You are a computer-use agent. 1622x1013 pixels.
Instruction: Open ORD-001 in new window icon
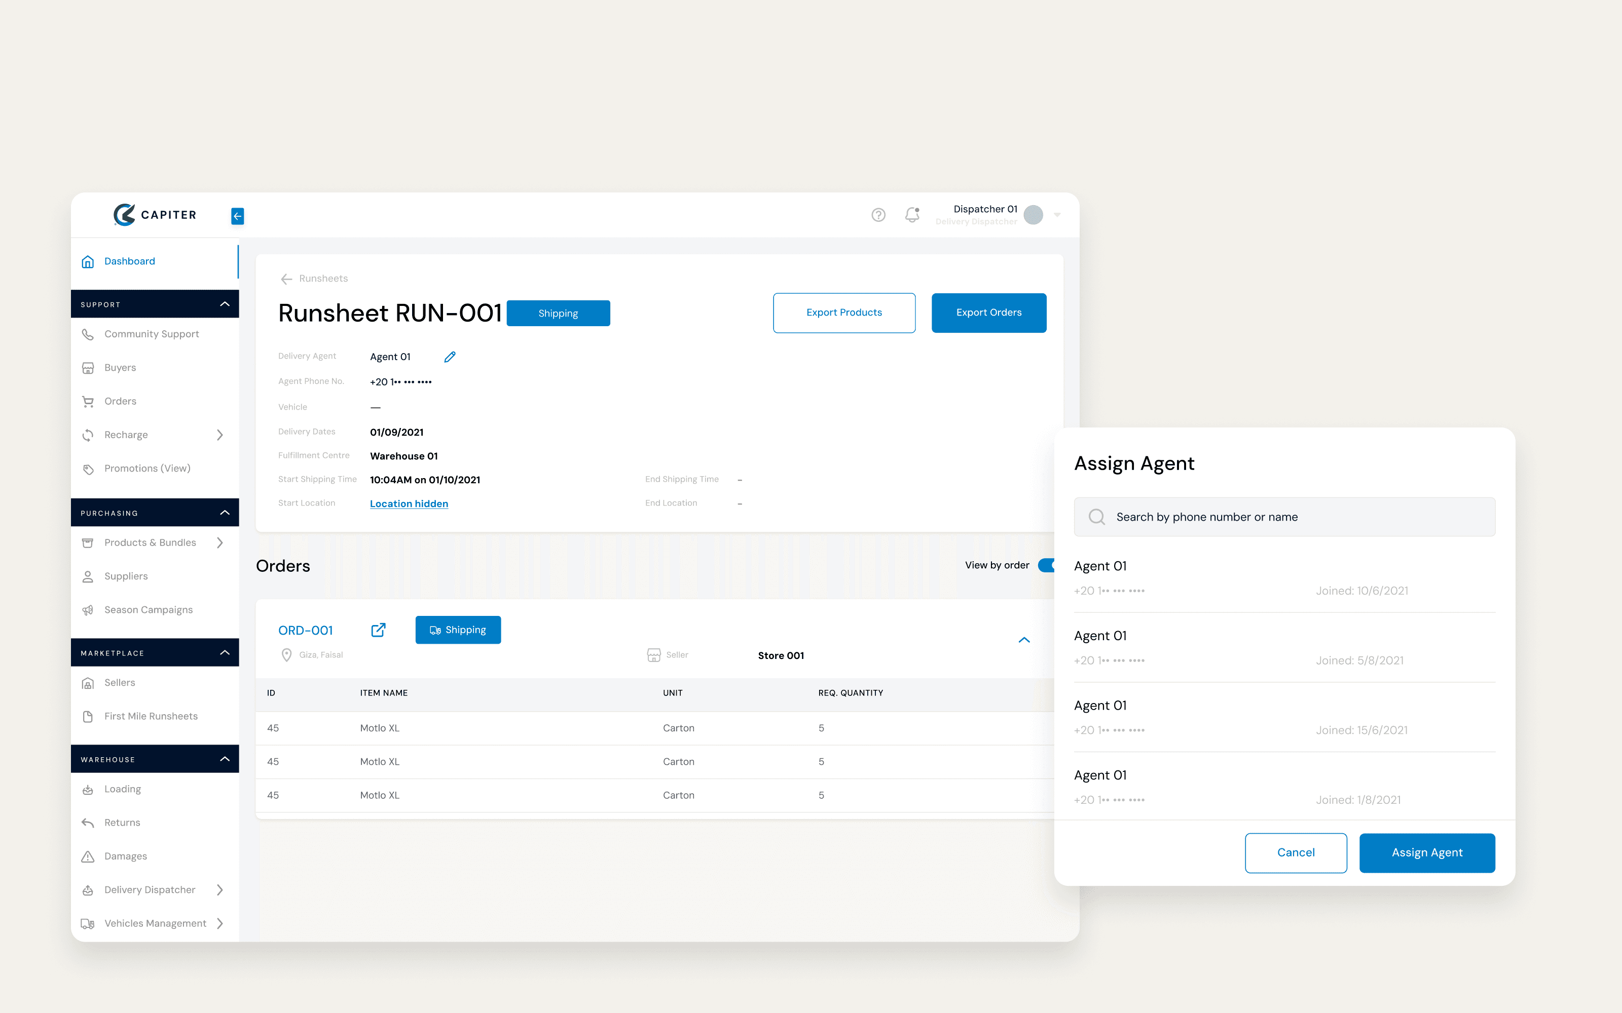pos(378,630)
